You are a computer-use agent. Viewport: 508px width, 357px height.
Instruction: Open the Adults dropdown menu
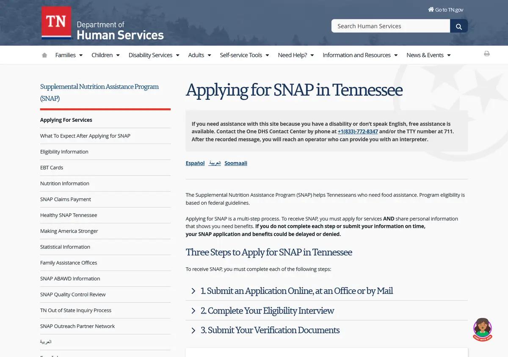pos(200,55)
